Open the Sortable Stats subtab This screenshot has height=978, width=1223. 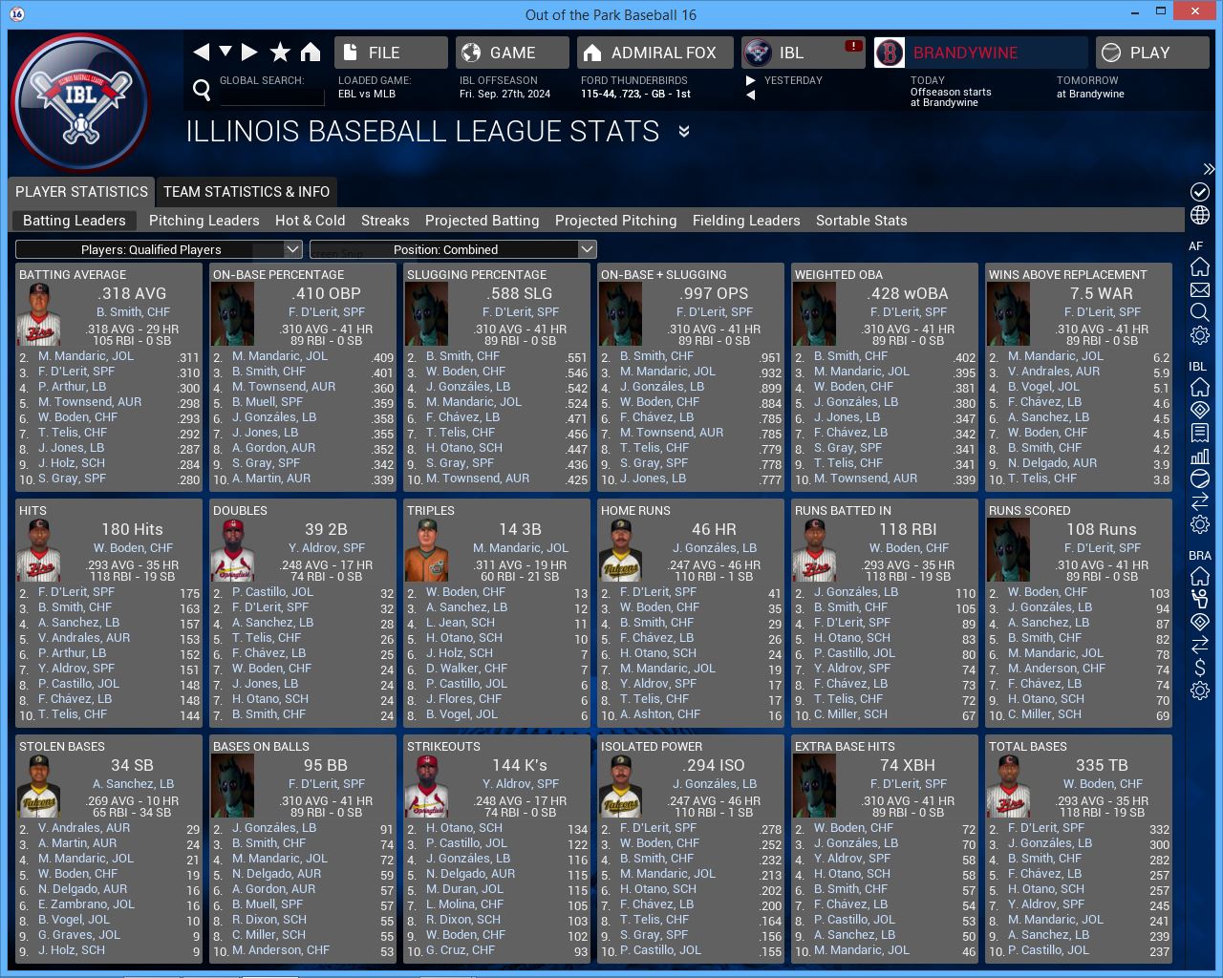tap(862, 221)
